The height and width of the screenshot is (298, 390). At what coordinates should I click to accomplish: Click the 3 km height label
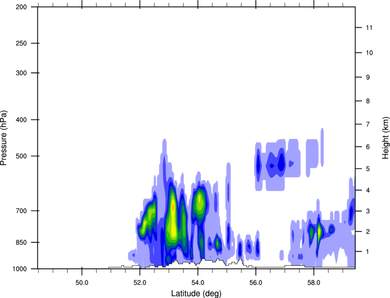coord(368,211)
